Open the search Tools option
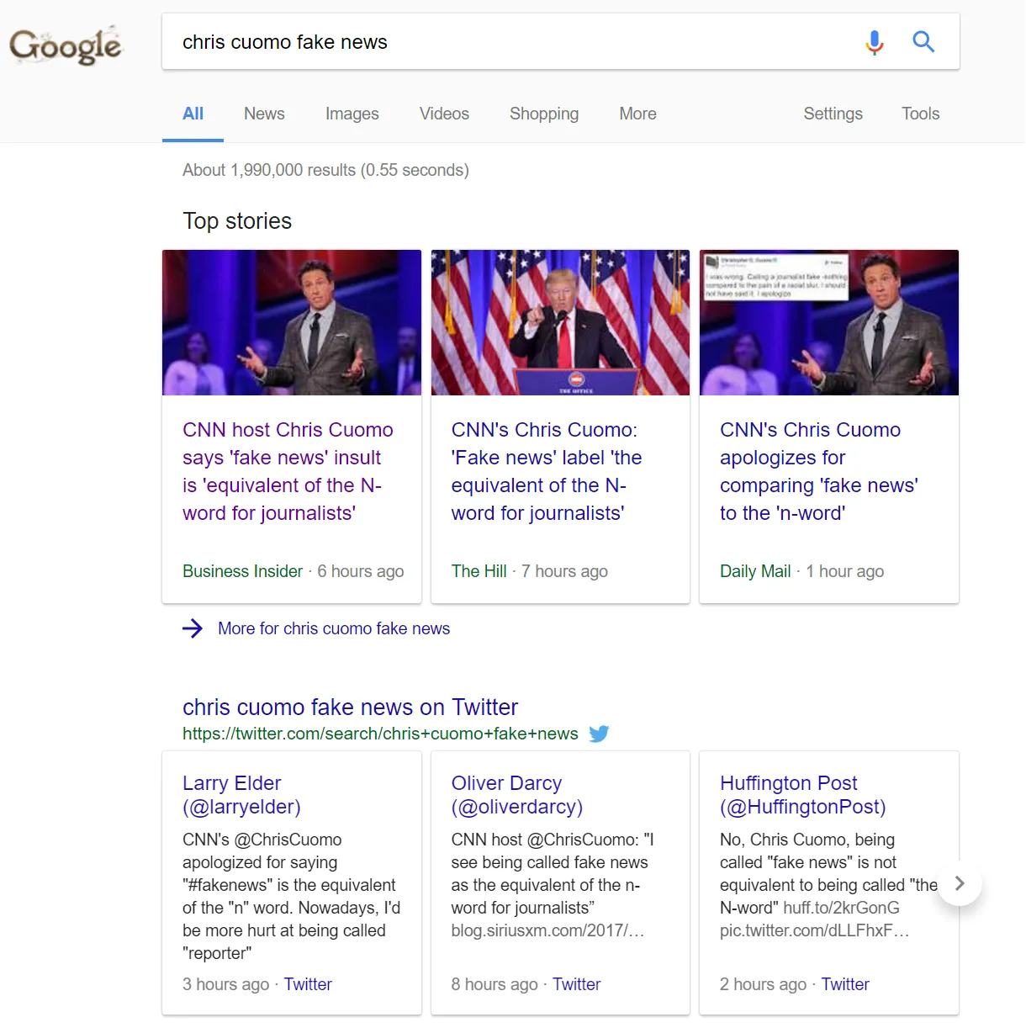This screenshot has height=1028, width=1026. [x=920, y=114]
